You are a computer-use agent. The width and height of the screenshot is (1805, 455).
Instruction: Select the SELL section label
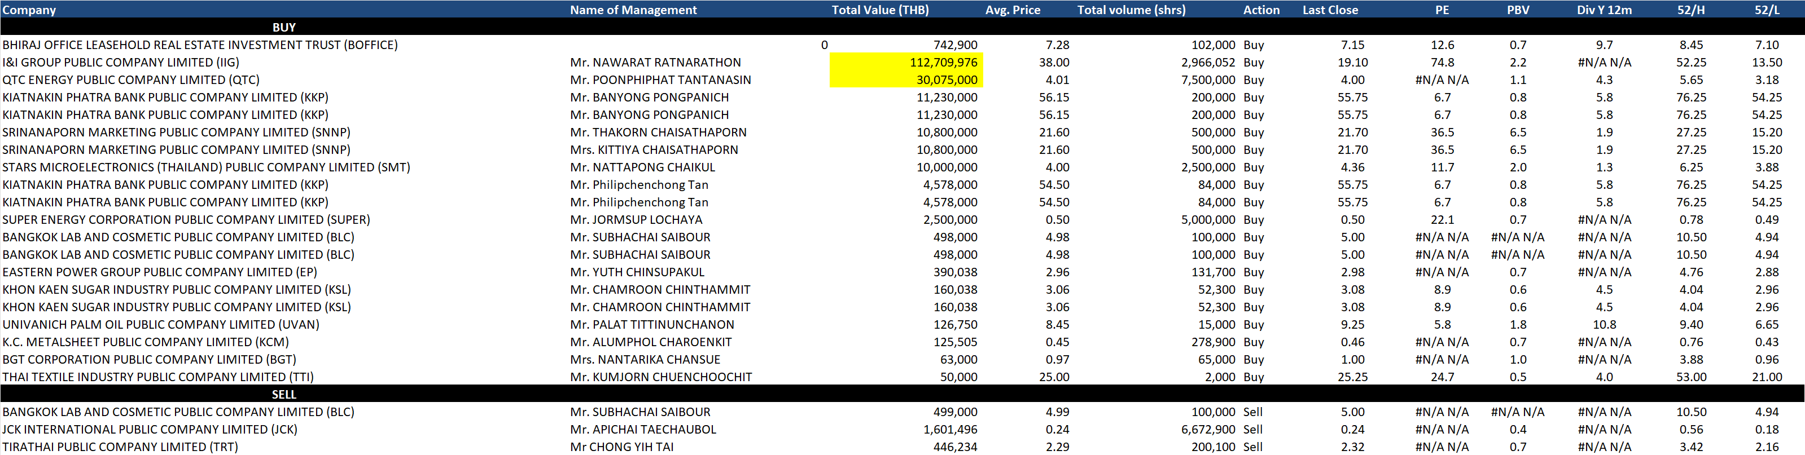[x=284, y=395]
